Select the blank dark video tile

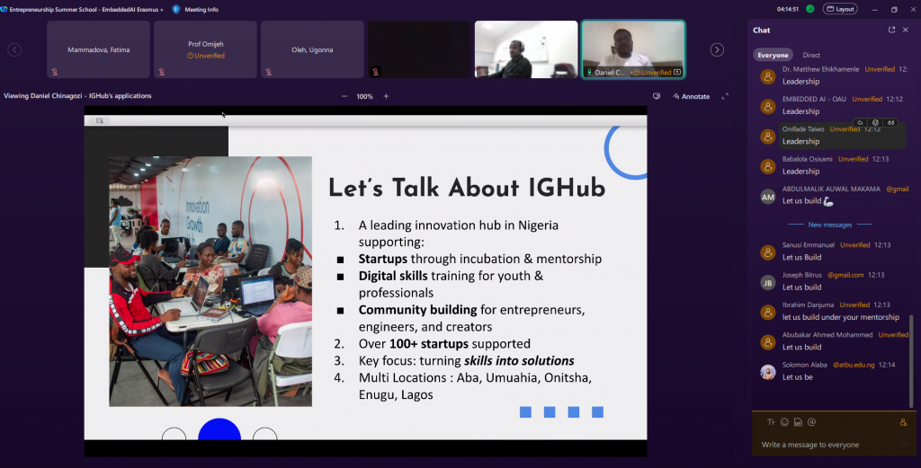pos(419,49)
